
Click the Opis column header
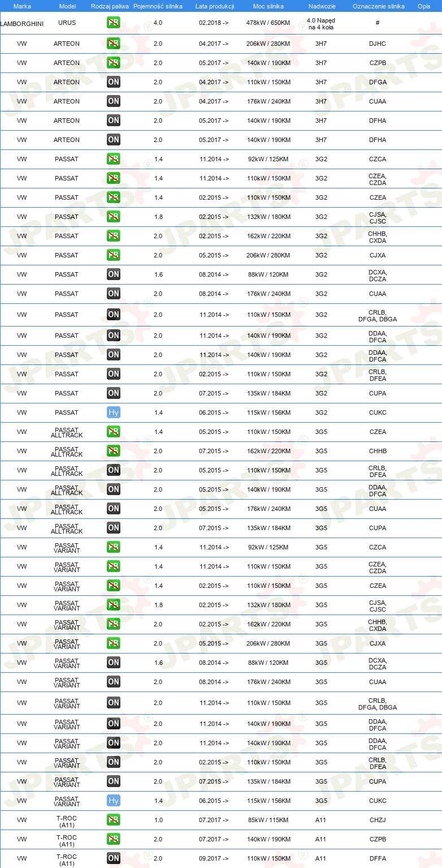point(423,6)
